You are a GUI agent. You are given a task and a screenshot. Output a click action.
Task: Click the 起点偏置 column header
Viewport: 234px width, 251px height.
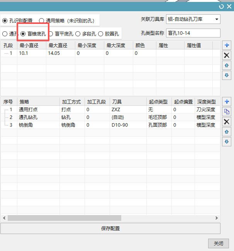click(x=183, y=102)
